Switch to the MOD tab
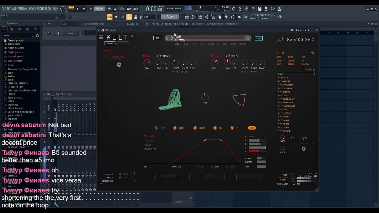Screen dimensions: 379x213 [252, 128]
